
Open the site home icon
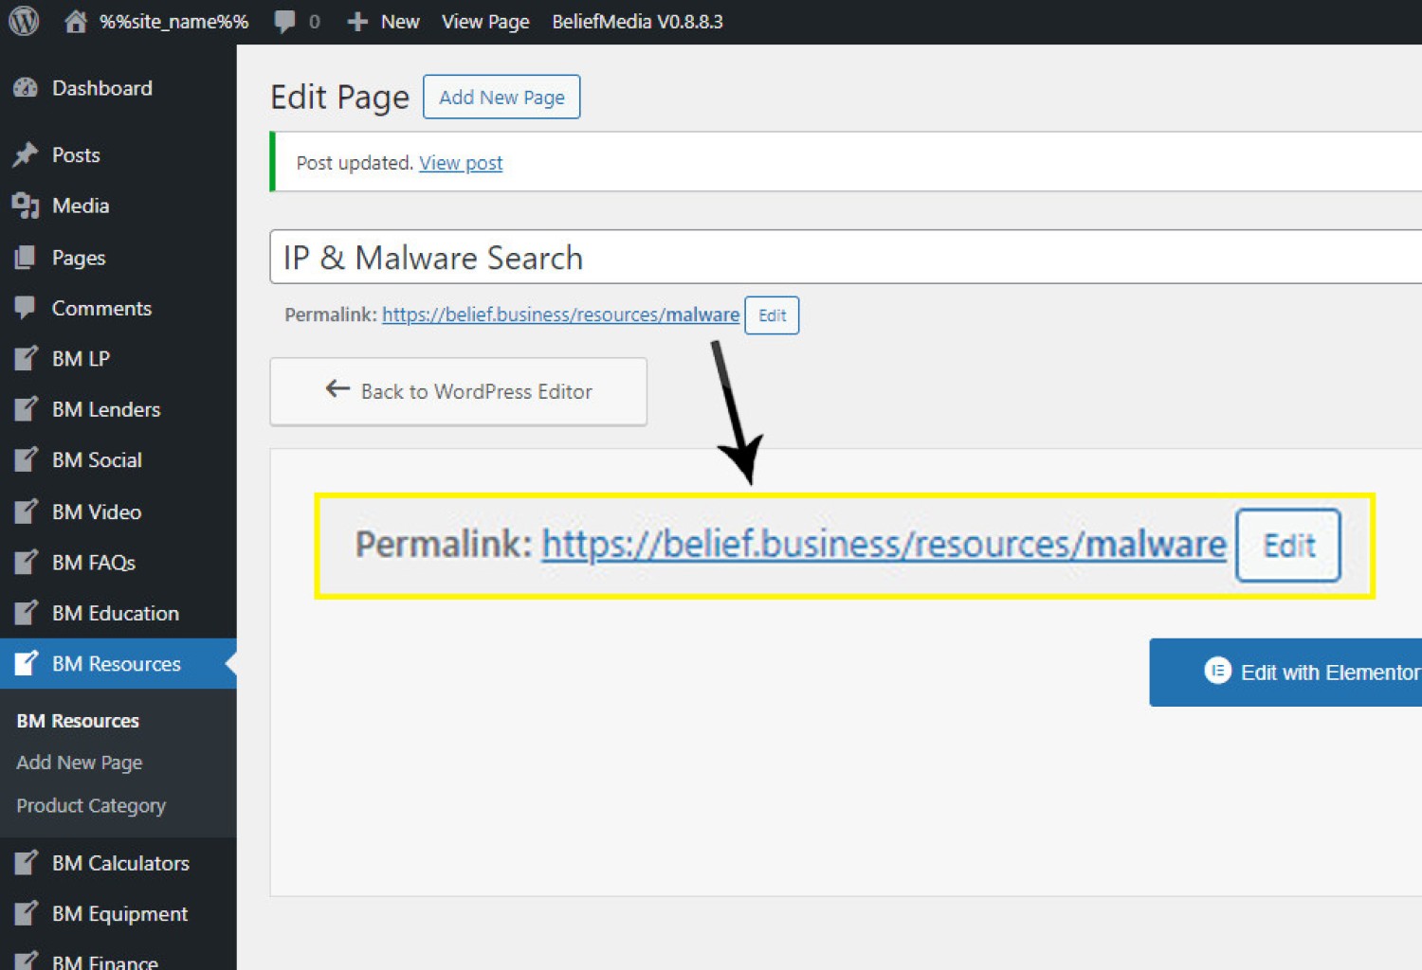click(76, 22)
